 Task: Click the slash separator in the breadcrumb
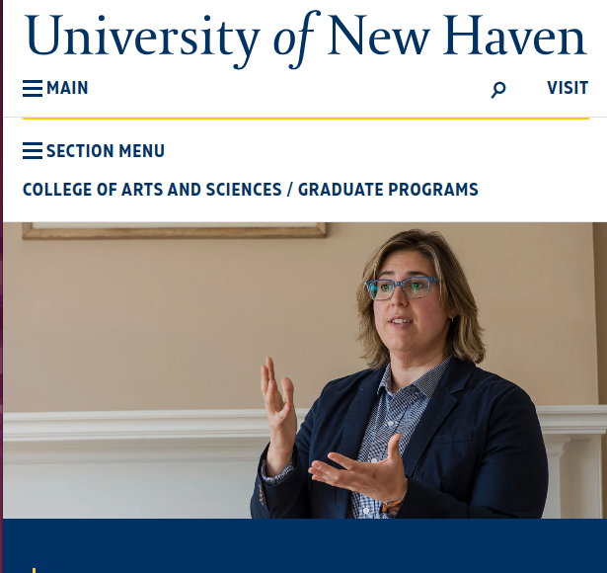(290, 189)
